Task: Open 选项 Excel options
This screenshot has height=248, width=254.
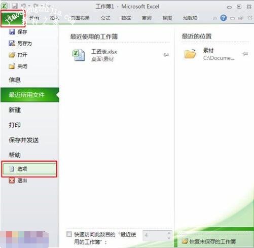Action: click(x=29, y=169)
